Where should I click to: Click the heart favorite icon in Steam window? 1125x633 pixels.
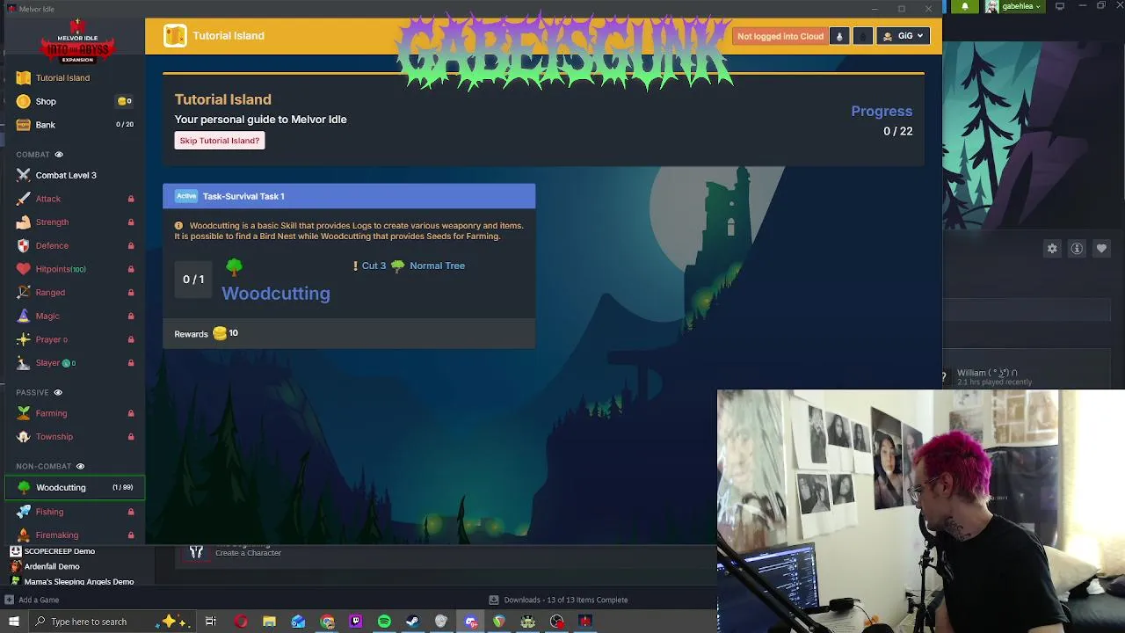coord(1101,249)
